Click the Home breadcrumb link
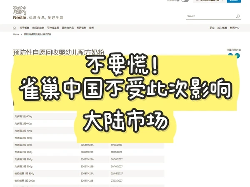This screenshot has width=250, height=187. (x=16, y=34)
